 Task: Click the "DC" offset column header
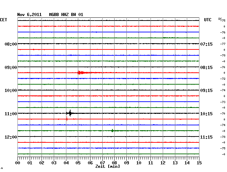(x=220, y=19)
